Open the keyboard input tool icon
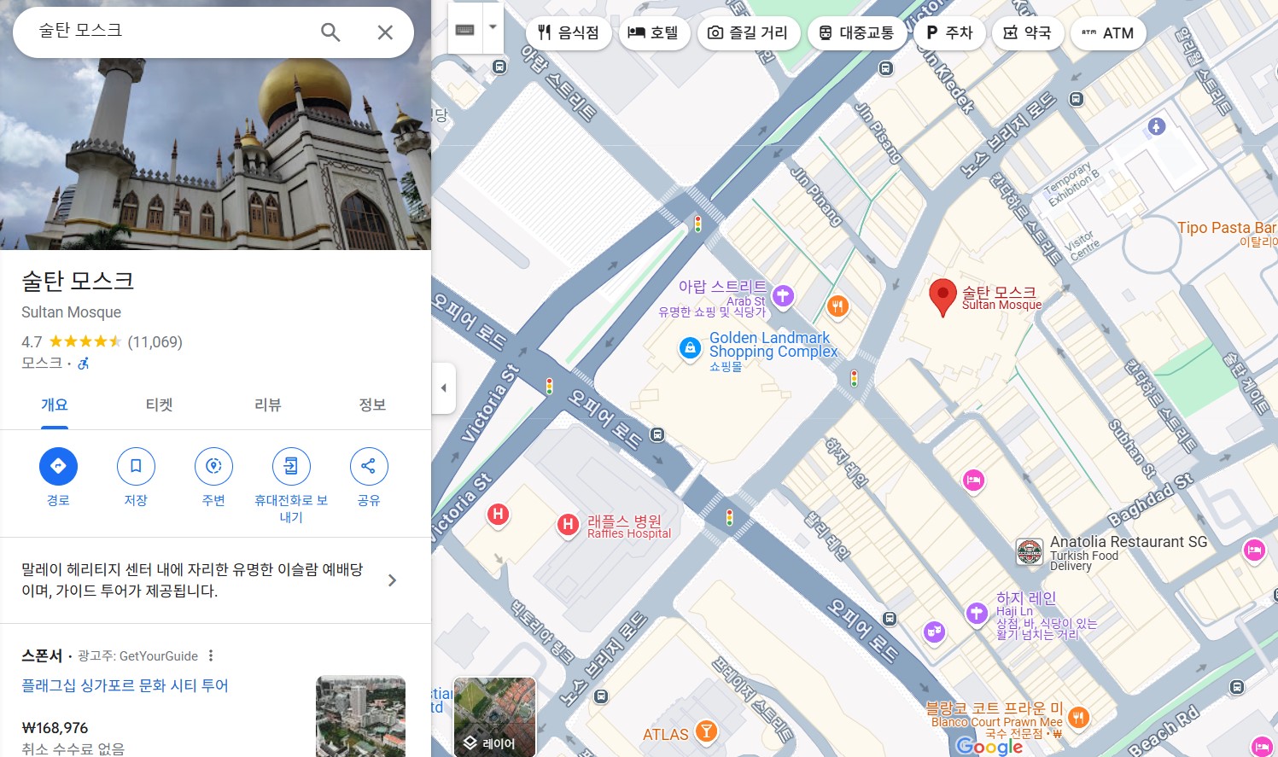Image resolution: width=1278 pixels, height=757 pixels. 465,30
